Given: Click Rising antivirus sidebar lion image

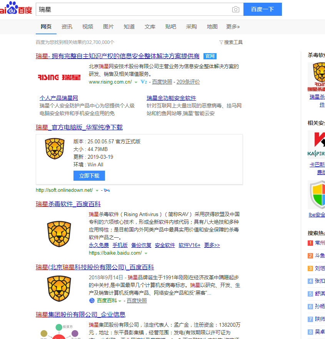Looking at the screenshot, I should [x=317, y=77].
